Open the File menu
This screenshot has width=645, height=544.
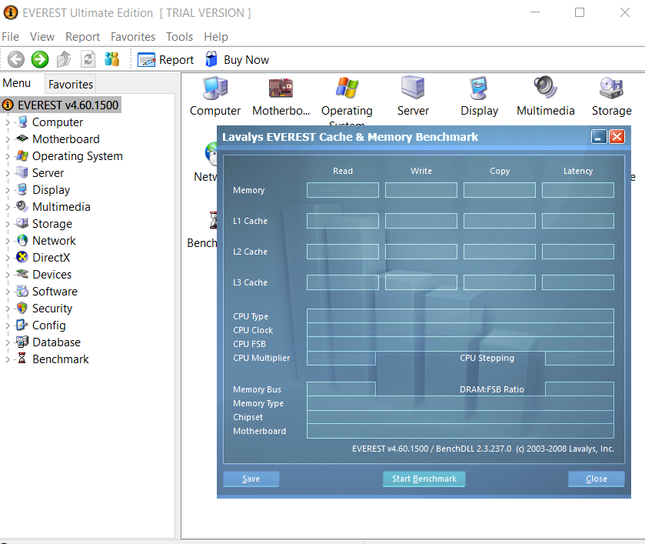tap(10, 37)
